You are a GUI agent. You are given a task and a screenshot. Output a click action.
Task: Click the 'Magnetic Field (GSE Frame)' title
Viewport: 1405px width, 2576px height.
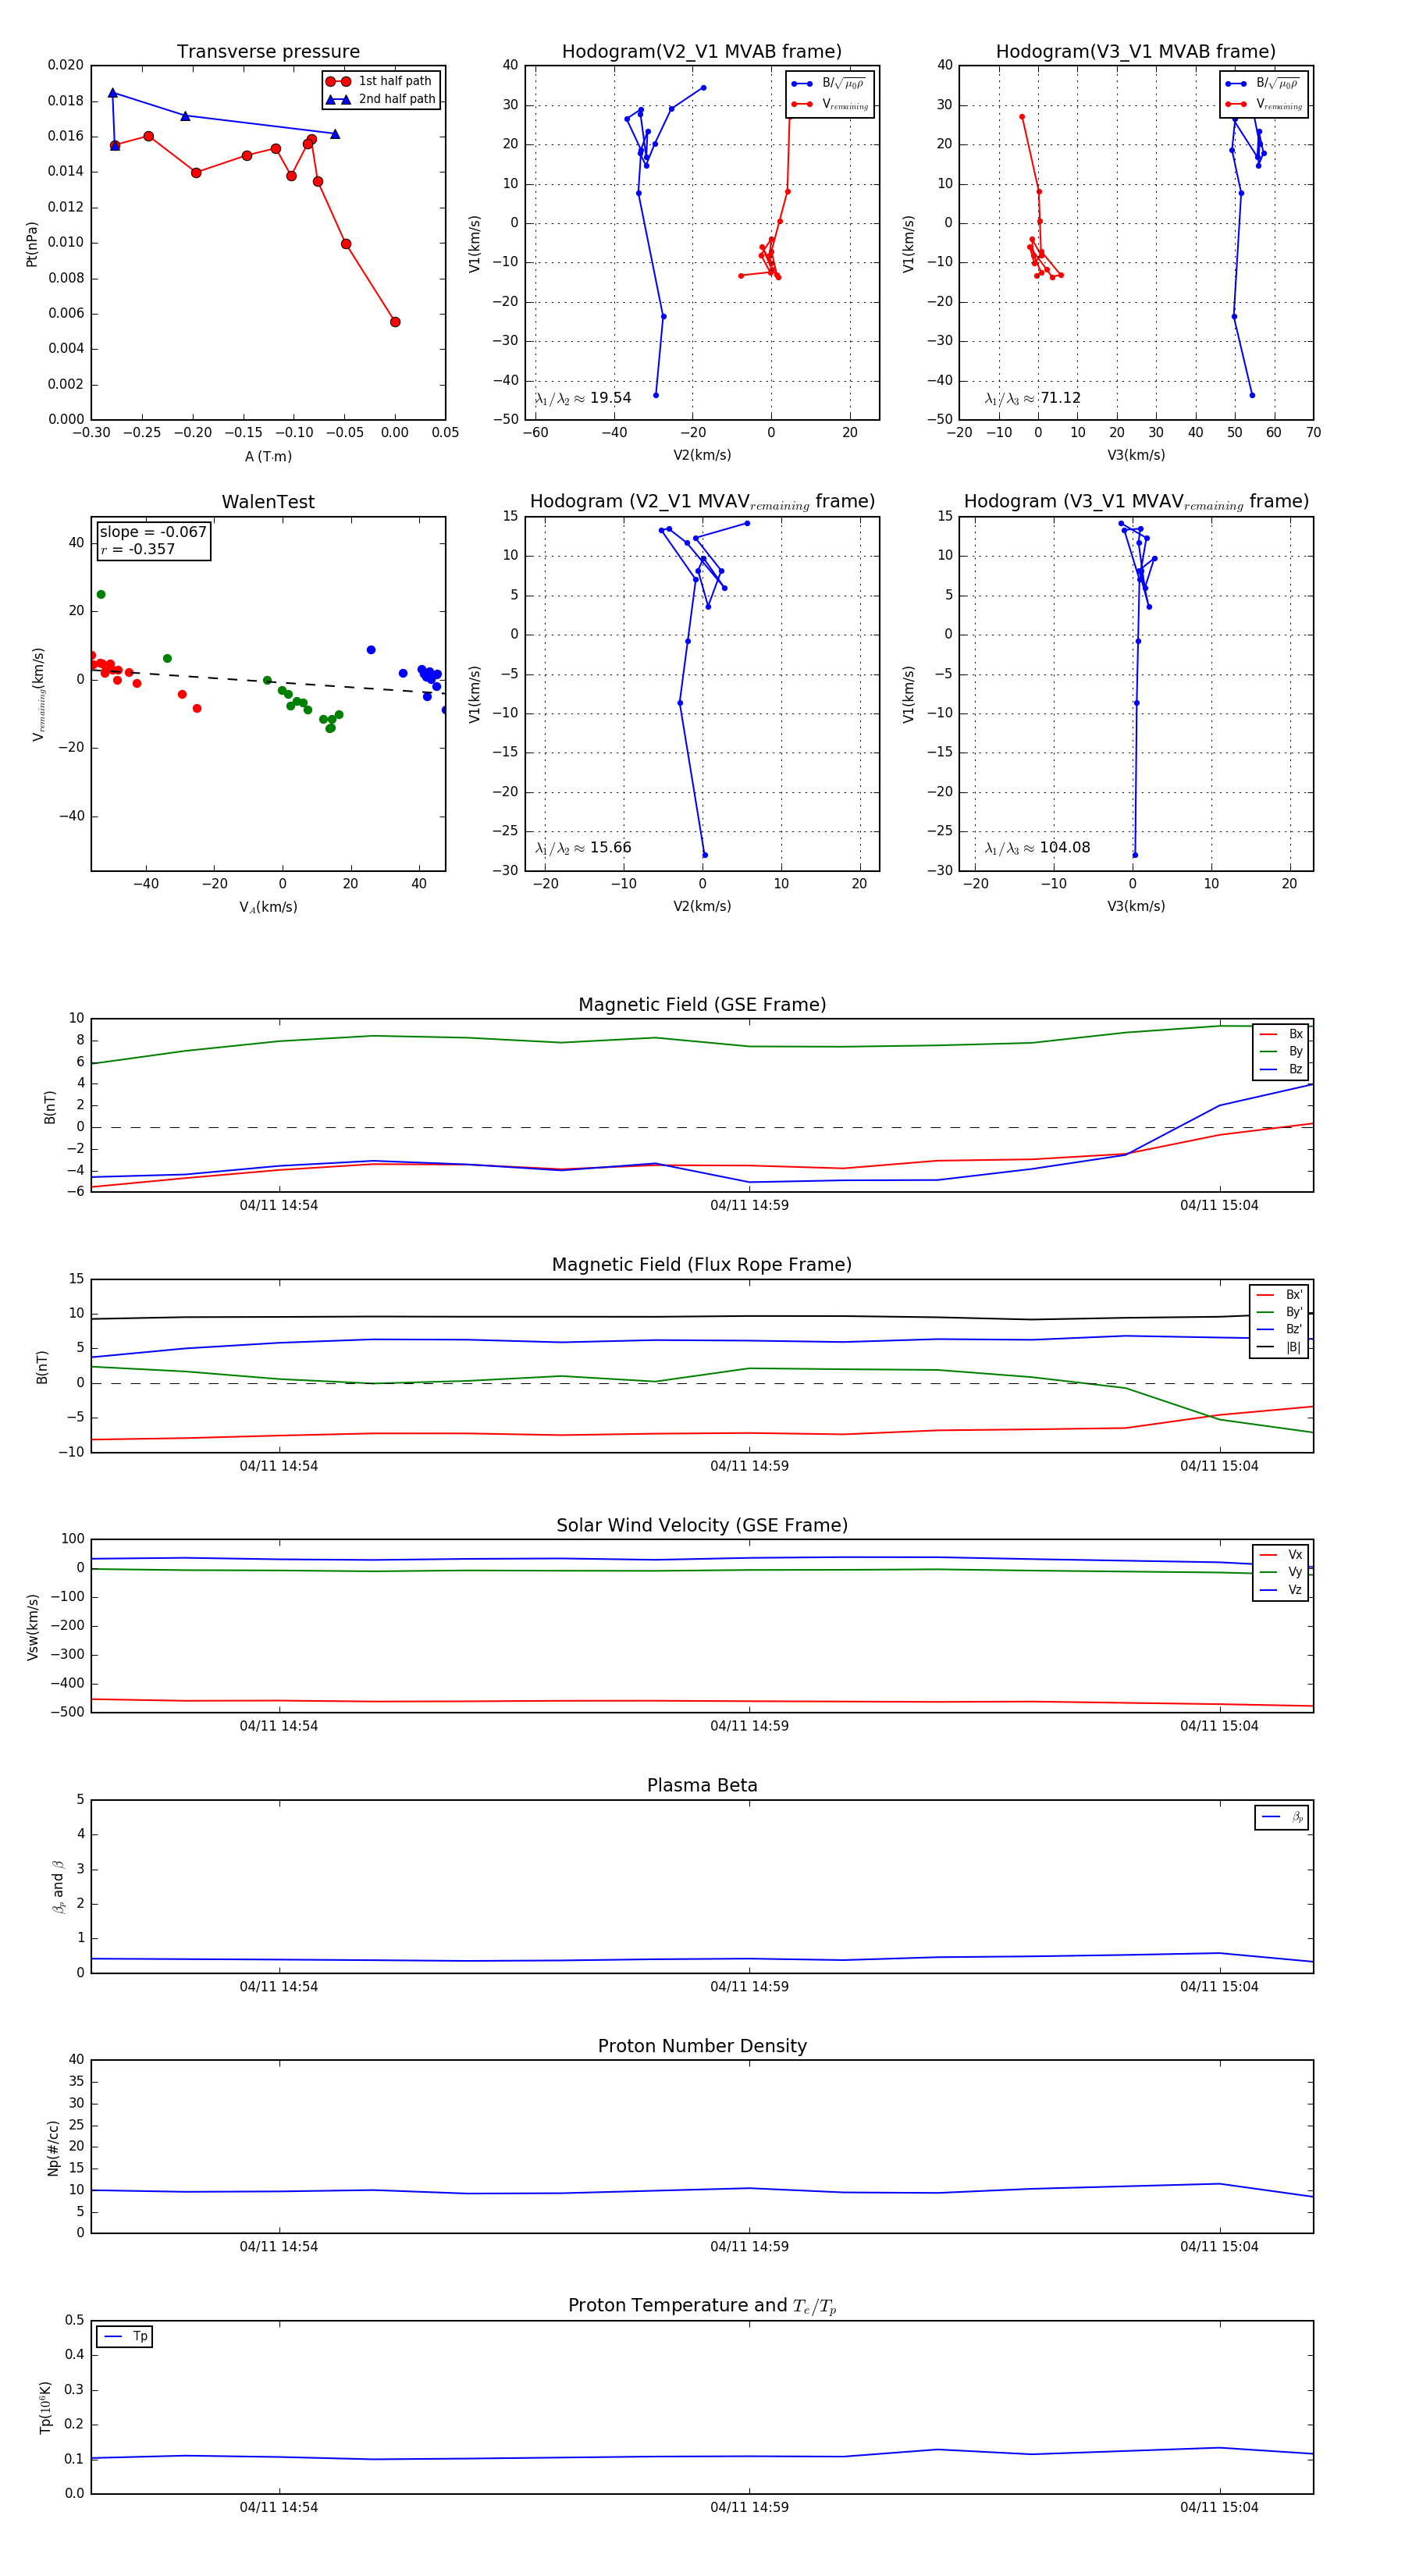pos(702,1005)
